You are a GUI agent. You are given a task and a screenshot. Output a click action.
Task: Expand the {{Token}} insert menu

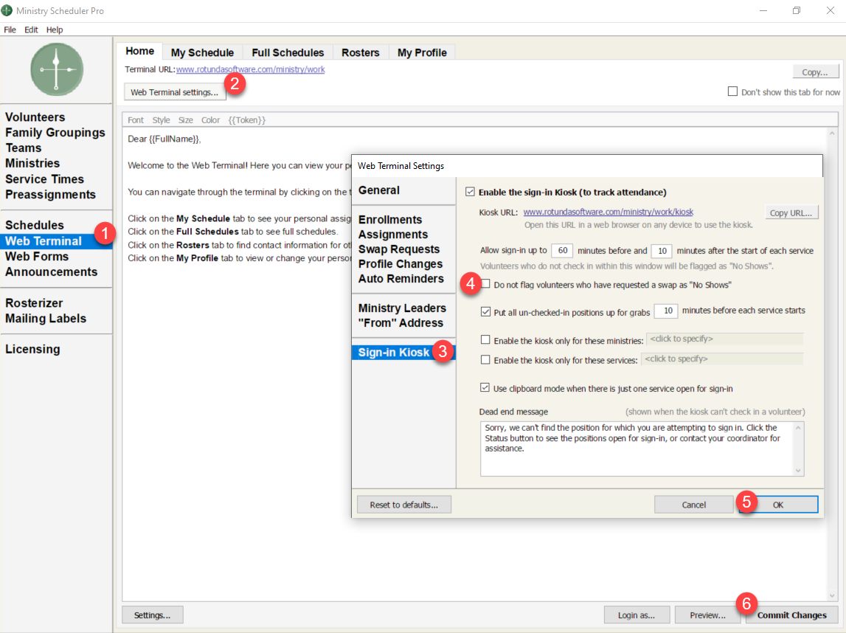(x=246, y=120)
